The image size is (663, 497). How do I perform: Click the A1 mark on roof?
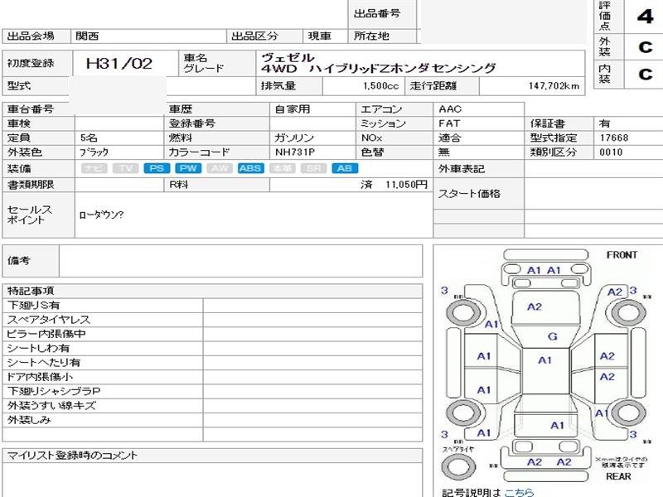(x=544, y=360)
